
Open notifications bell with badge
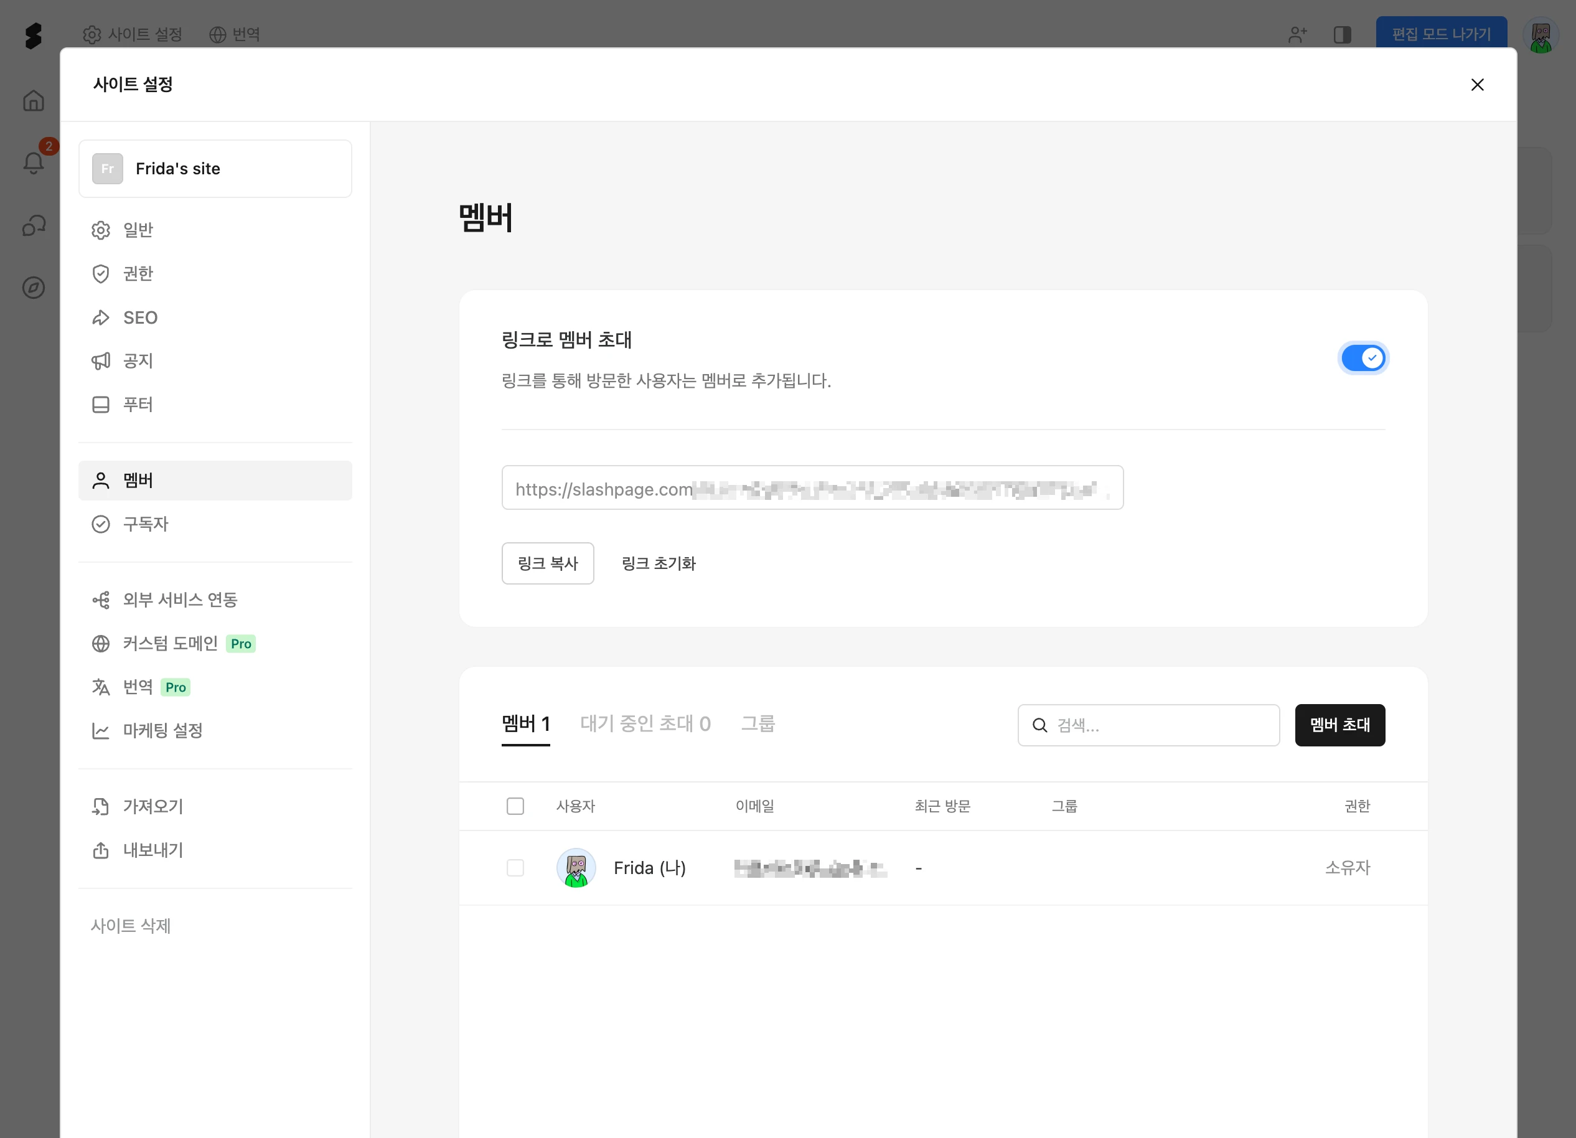point(34,162)
